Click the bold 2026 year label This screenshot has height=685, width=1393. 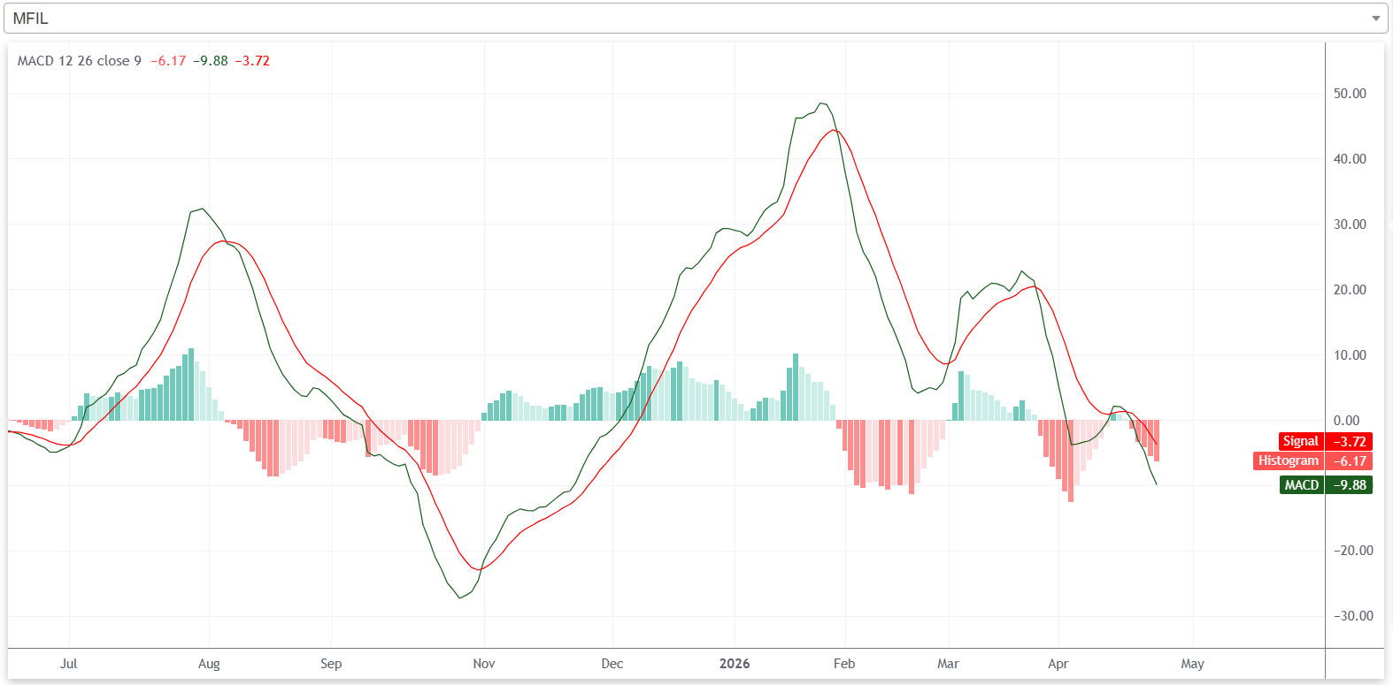coord(734,663)
